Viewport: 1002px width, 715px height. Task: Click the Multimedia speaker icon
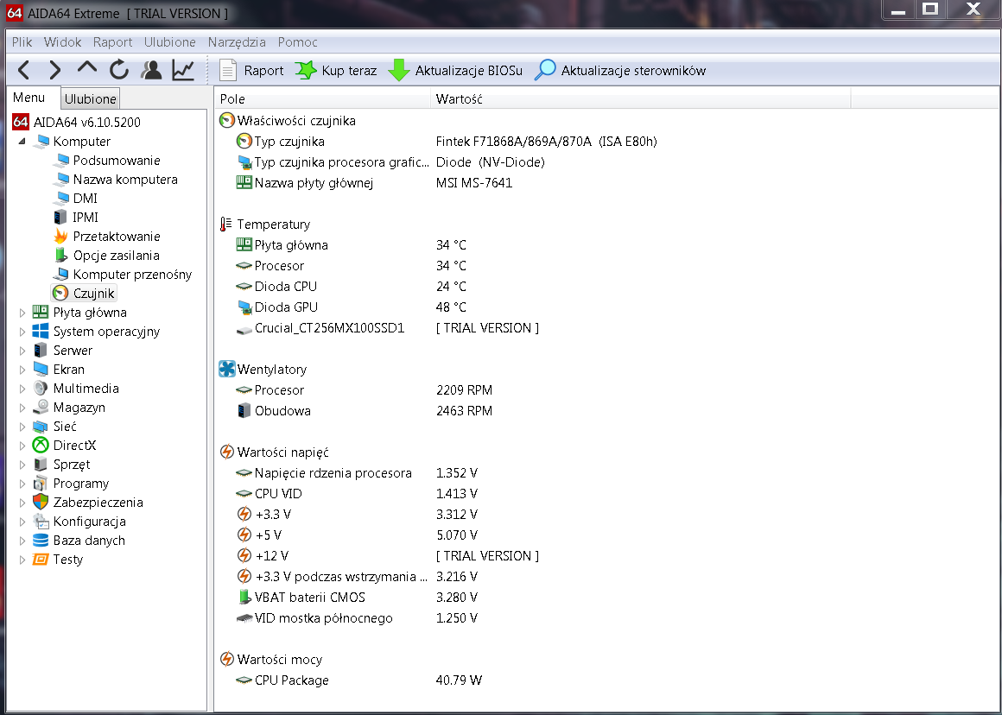[x=41, y=389]
